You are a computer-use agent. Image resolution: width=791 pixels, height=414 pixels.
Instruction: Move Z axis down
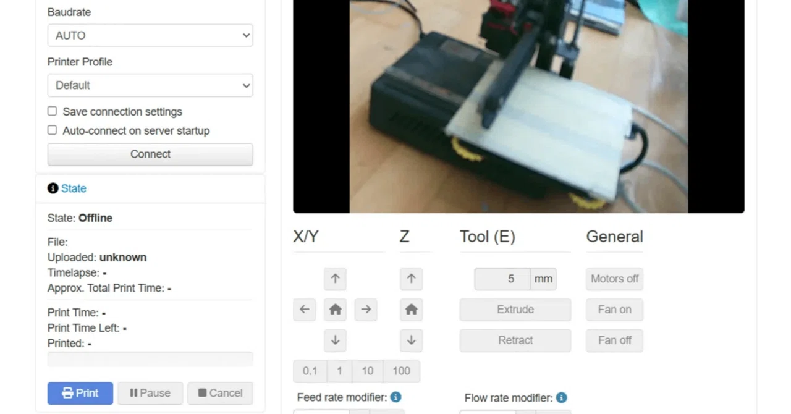[x=411, y=340]
